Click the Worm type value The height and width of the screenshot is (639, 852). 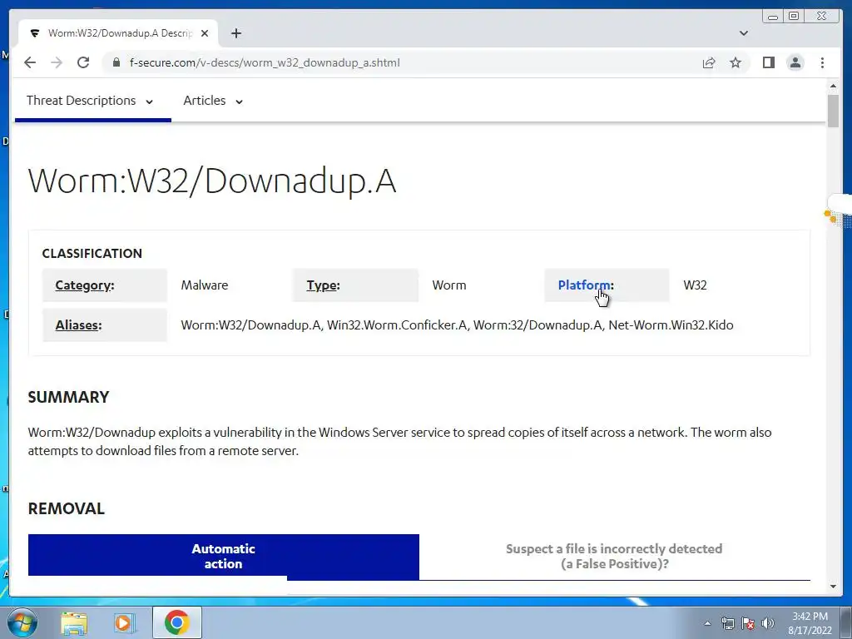coord(448,285)
